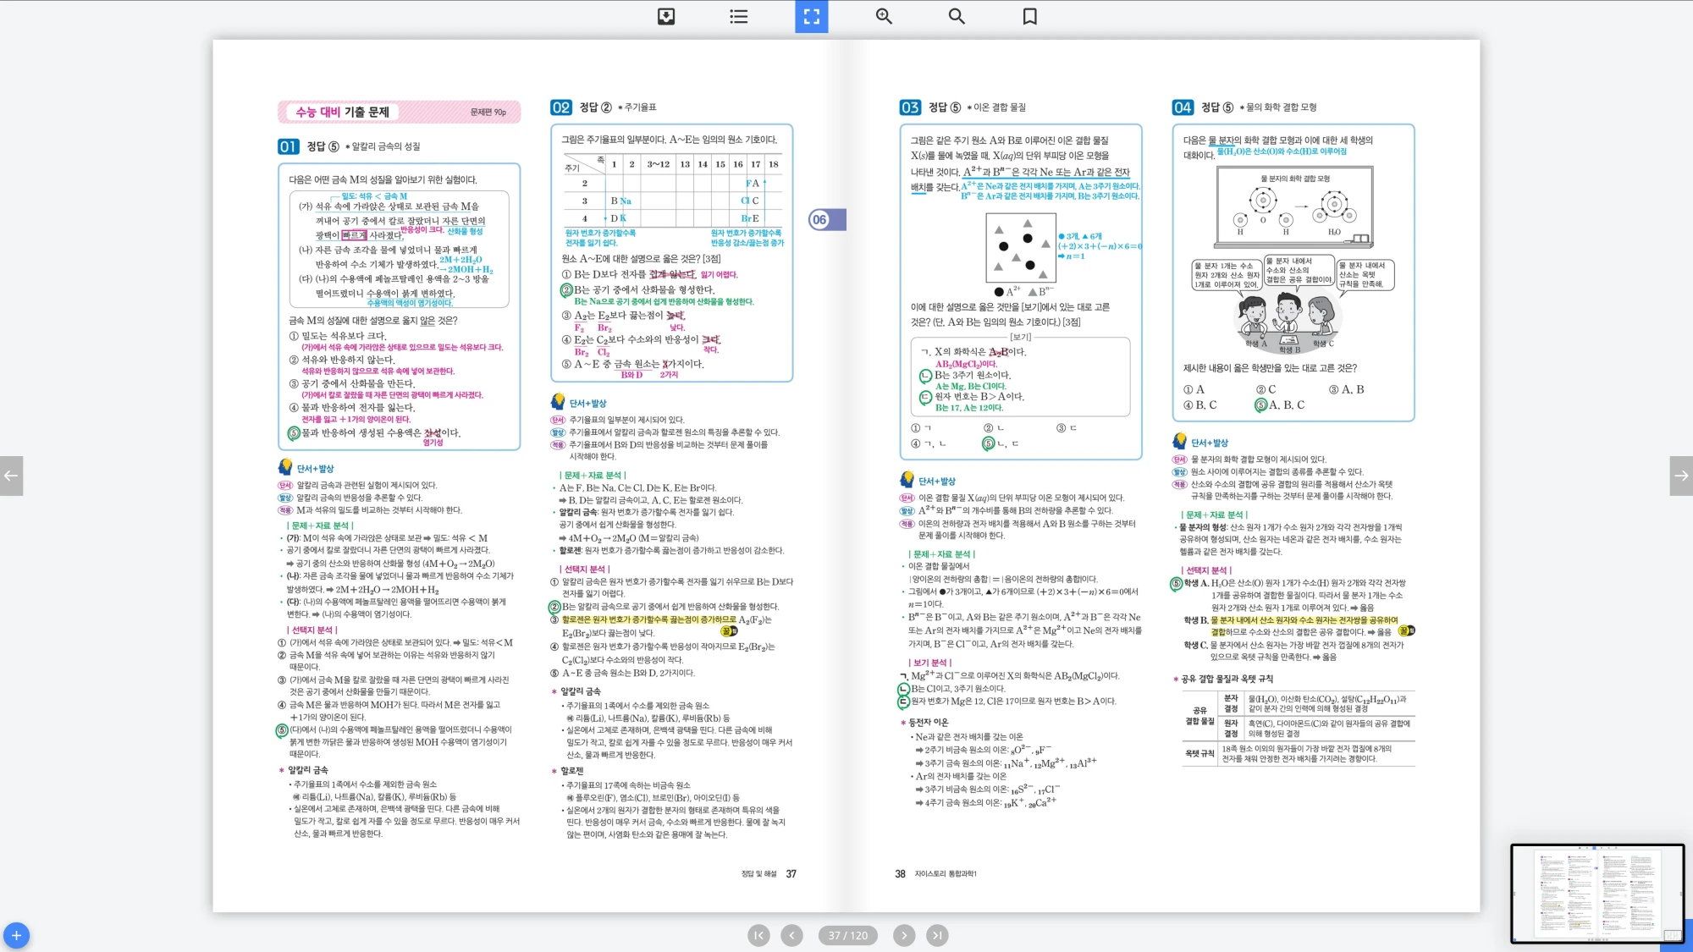Viewport: 1693px width, 952px height.
Task: Click the 01 question number badge
Action: [288, 147]
